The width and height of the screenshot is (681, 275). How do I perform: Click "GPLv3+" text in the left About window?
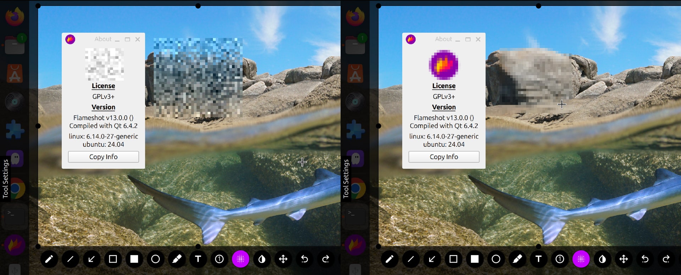tap(103, 96)
